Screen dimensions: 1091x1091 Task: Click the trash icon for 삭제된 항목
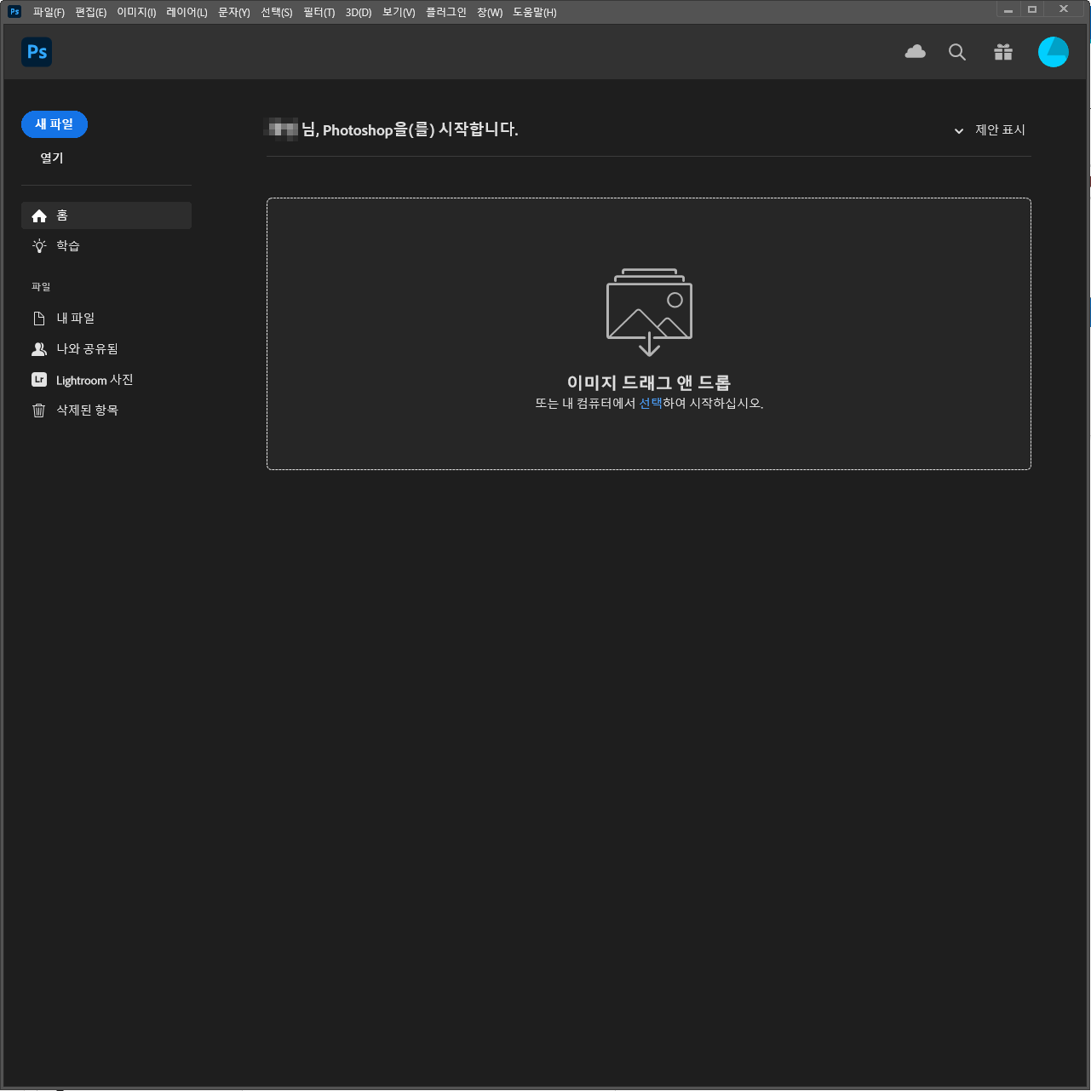(x=39, y=411)
